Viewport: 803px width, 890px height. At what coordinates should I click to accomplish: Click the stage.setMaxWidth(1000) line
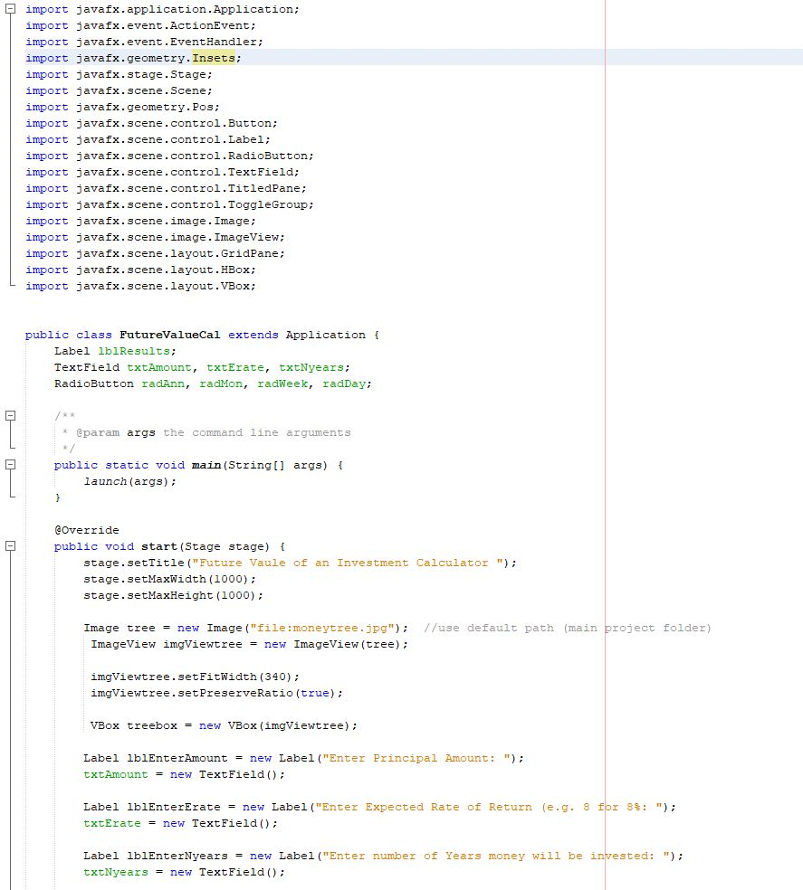(169, 579)
